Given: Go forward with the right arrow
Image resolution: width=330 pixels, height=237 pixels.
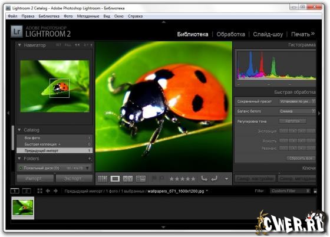Looking at the screenshot, I should point(56,191).
